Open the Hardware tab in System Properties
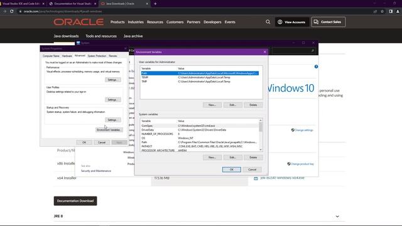402x226 pixels. (67, 56)
